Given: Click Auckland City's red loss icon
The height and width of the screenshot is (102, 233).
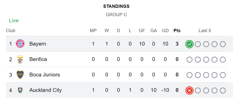Looking at the screenshot, I should [x=189, y=90].
